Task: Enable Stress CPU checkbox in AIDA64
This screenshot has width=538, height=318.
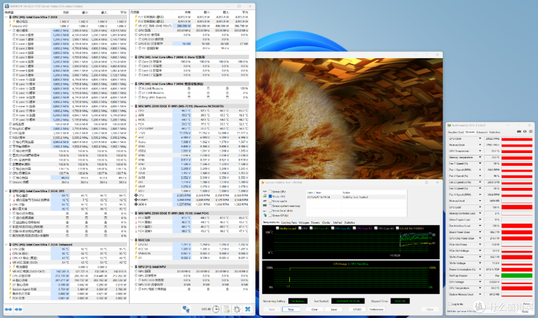Action: pos(270,192)
